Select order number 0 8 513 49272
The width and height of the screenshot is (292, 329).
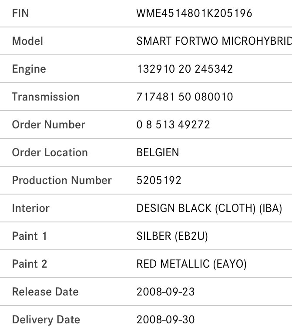point(173,124)
